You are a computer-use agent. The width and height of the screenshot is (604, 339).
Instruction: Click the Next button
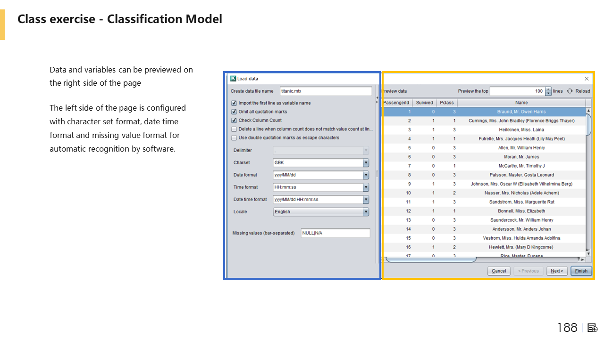tap(557, 271)
